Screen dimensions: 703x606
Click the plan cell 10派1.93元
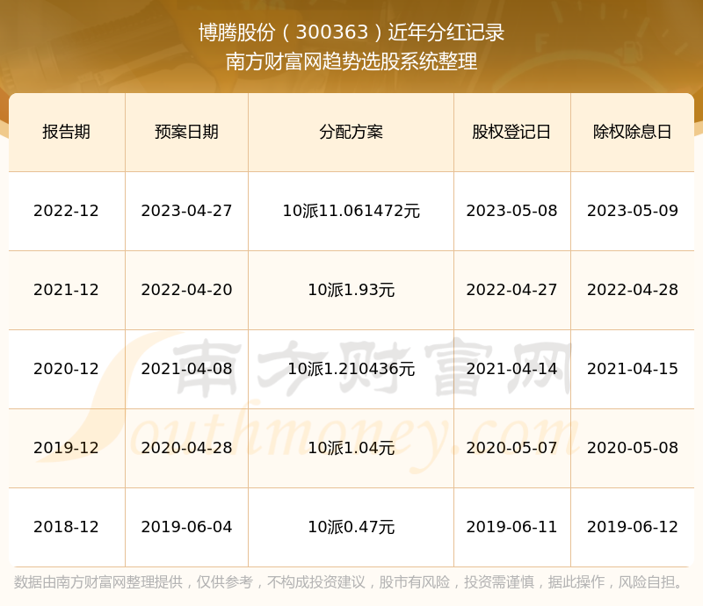click(x=351, y=290)
